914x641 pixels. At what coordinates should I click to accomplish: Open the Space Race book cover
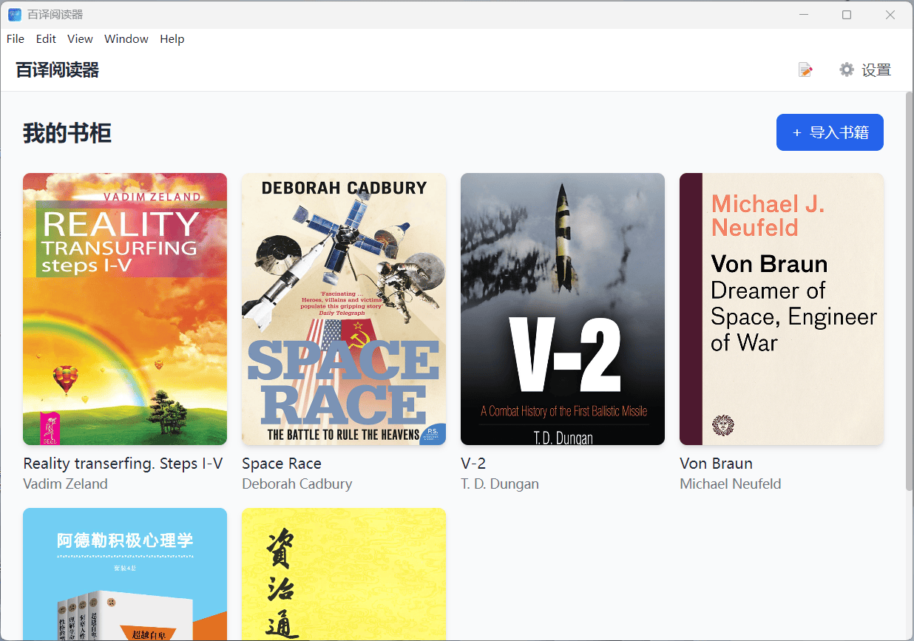[x=343, y=308]
